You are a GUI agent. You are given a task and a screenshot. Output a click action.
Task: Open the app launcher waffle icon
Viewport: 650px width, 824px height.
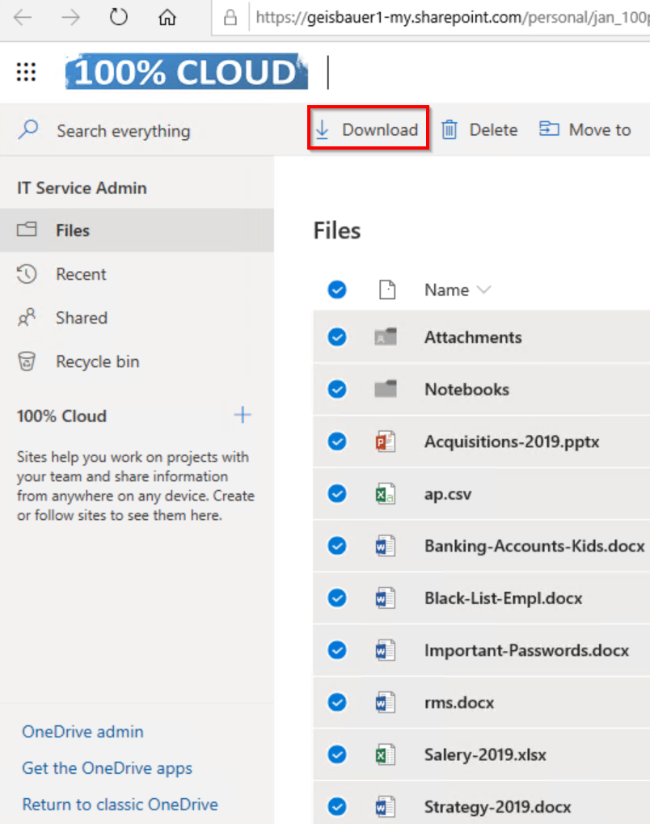(27, 73)
